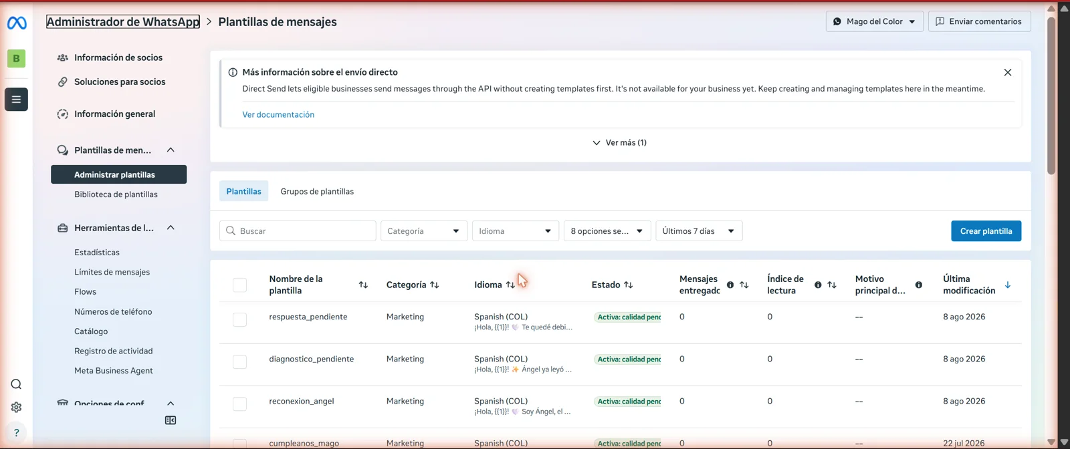The width and height of the screenshot is (1070, 449).
Task: Click the Buscar search field
Action: click(x=298, y=231)
